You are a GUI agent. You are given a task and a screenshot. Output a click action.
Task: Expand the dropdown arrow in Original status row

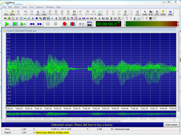34,133
